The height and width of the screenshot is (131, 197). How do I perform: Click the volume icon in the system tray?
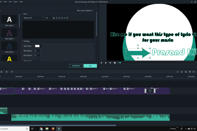[x=195, y=129]
